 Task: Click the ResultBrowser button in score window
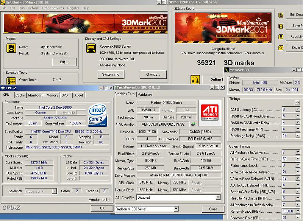(294, 37)
